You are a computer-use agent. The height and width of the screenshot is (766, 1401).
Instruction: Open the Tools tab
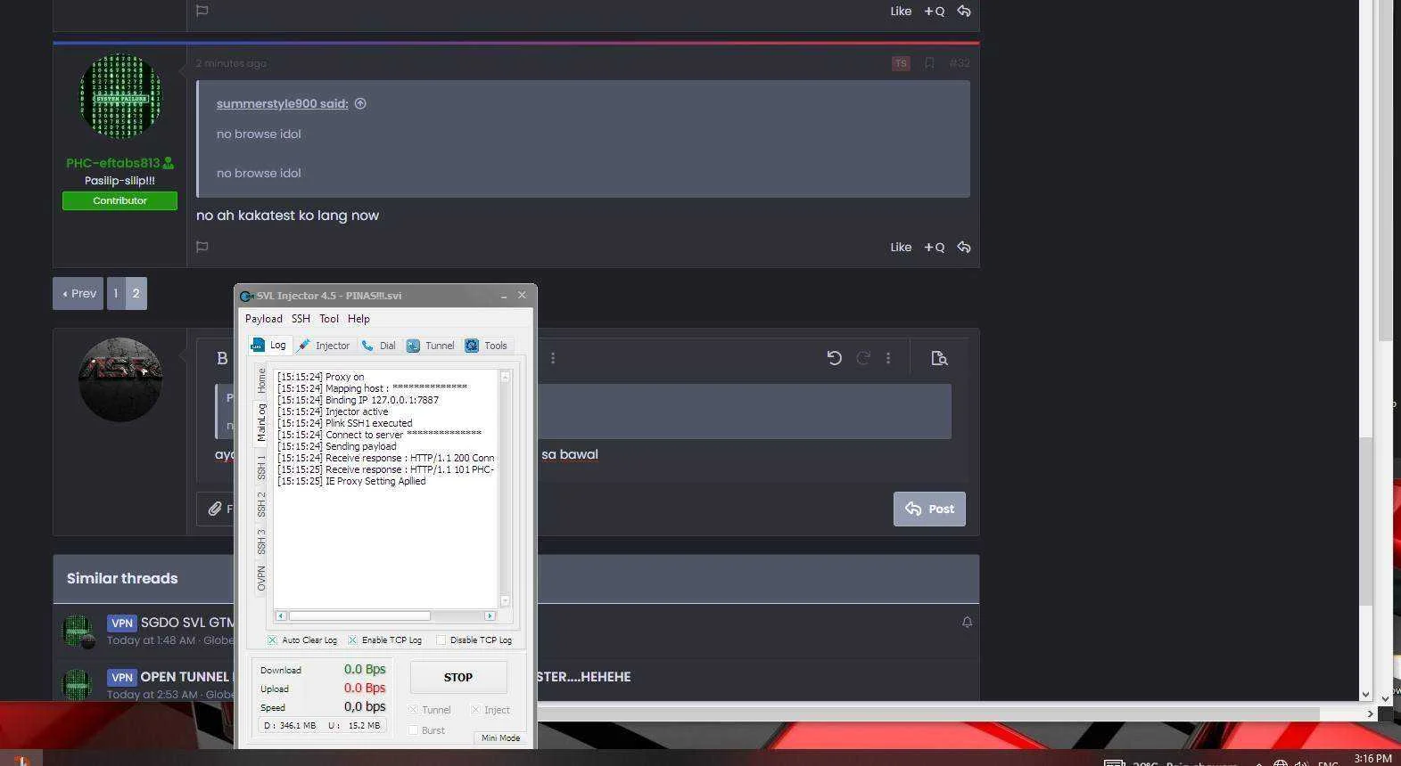pyautogui.click(x=487, y=346)
